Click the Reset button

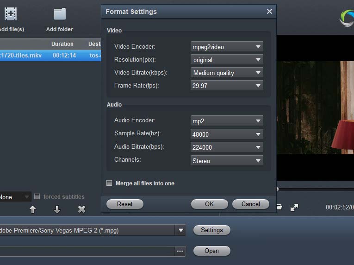[x=125, y=204]
